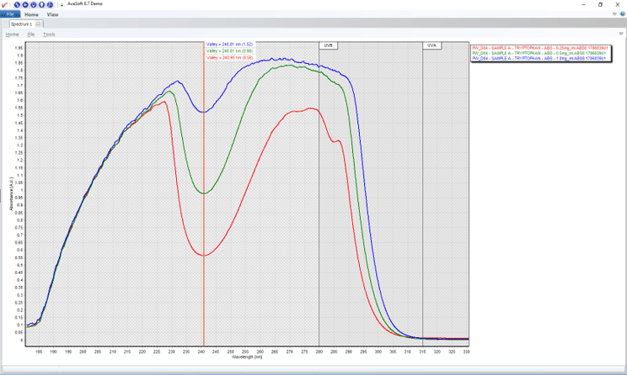Click the red 0.25mg_ml tryptophan legend entry
This screenshot has width=627, height=375.
click(x=540, y=48)
